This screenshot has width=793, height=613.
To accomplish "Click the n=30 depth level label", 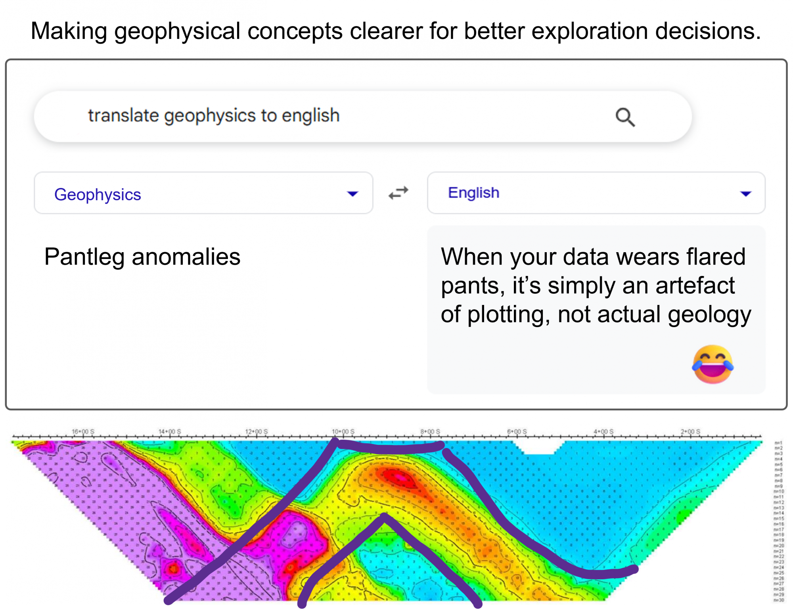I will click(779, 600).
